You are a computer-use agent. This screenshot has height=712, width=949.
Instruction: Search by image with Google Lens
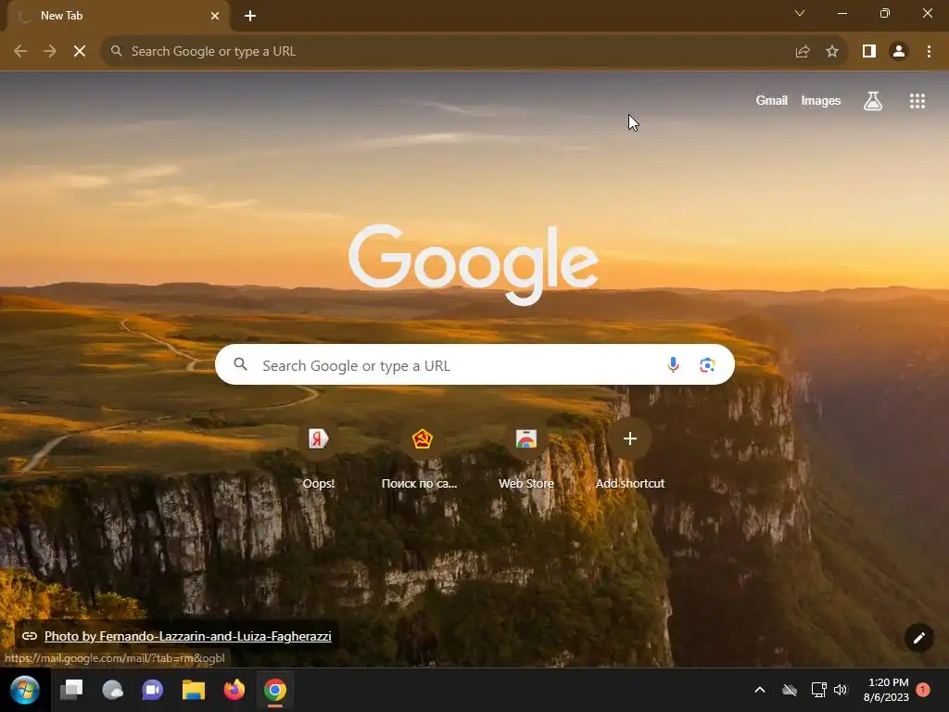click(x=707, y=364)
